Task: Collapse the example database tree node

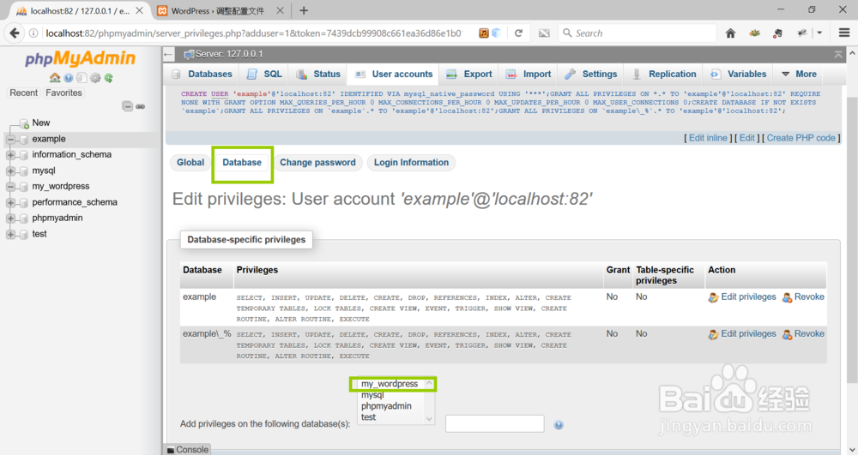Action: coord(10,140)
